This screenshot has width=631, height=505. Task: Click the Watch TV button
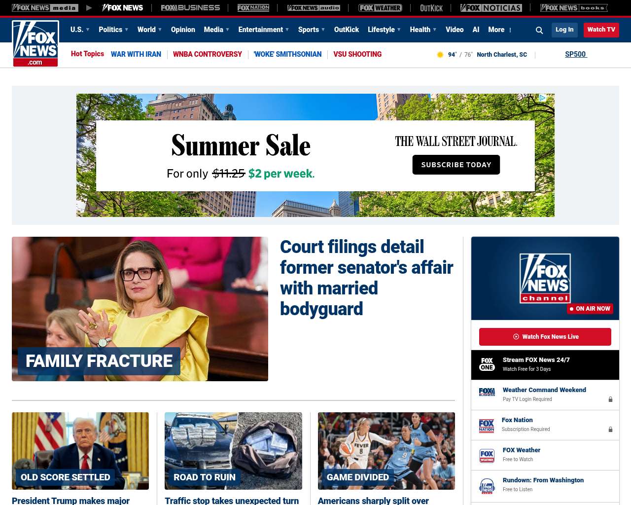[601, 30]
